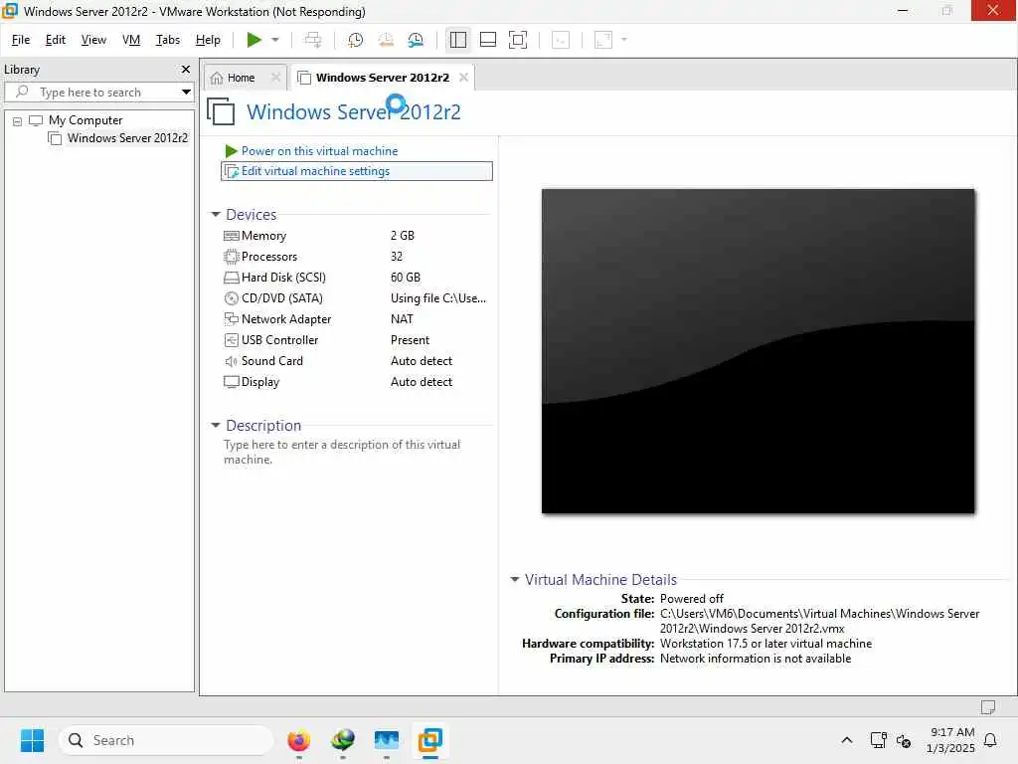
Task: Toggle the thumbnail bar view icon
Action: [x=487, y=40]
